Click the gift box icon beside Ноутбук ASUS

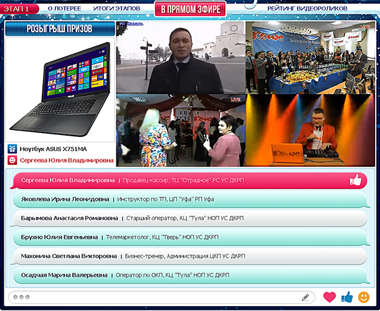(12, 149)
